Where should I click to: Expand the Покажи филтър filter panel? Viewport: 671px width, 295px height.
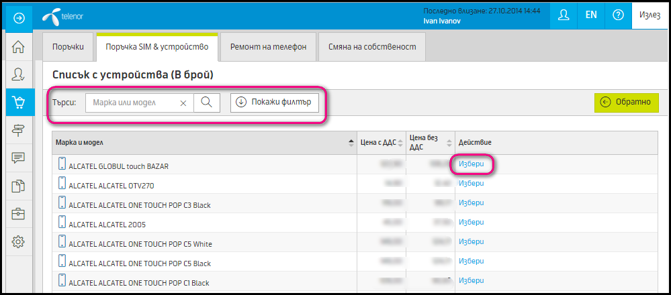tap(274, 103)
